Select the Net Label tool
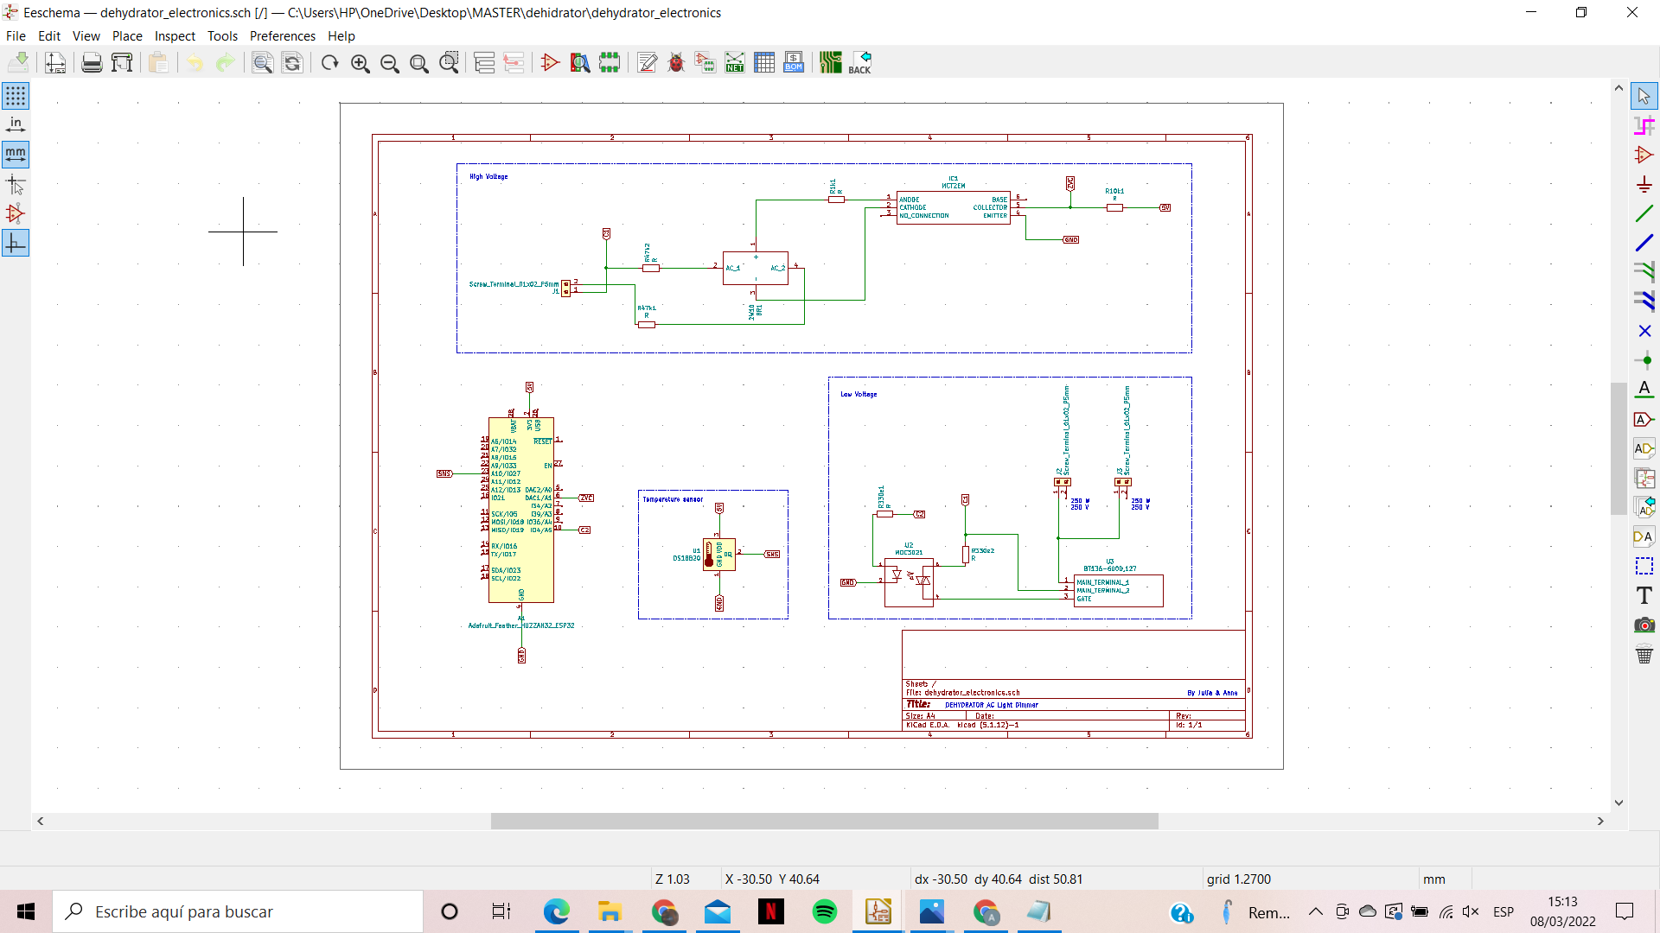The height and width of the screenshot is (933, 1660). tap(1644, 390)
